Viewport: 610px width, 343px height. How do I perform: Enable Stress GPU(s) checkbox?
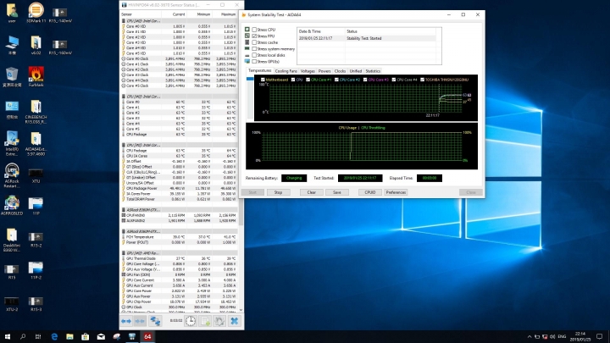coord(254,62)
